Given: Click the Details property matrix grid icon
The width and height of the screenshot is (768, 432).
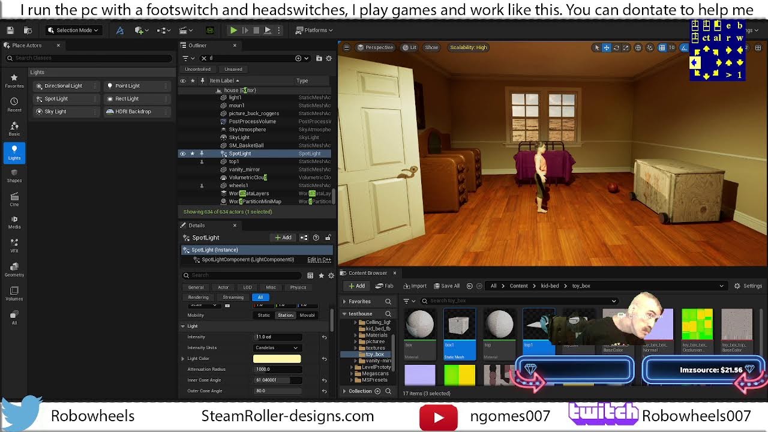Looking at the screenshot, I should (x=310, y=275).
